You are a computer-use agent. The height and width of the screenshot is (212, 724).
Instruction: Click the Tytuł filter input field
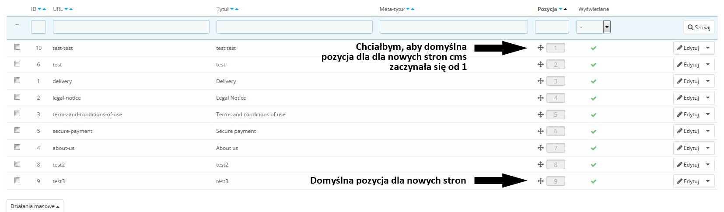click(x=294, y=27)
